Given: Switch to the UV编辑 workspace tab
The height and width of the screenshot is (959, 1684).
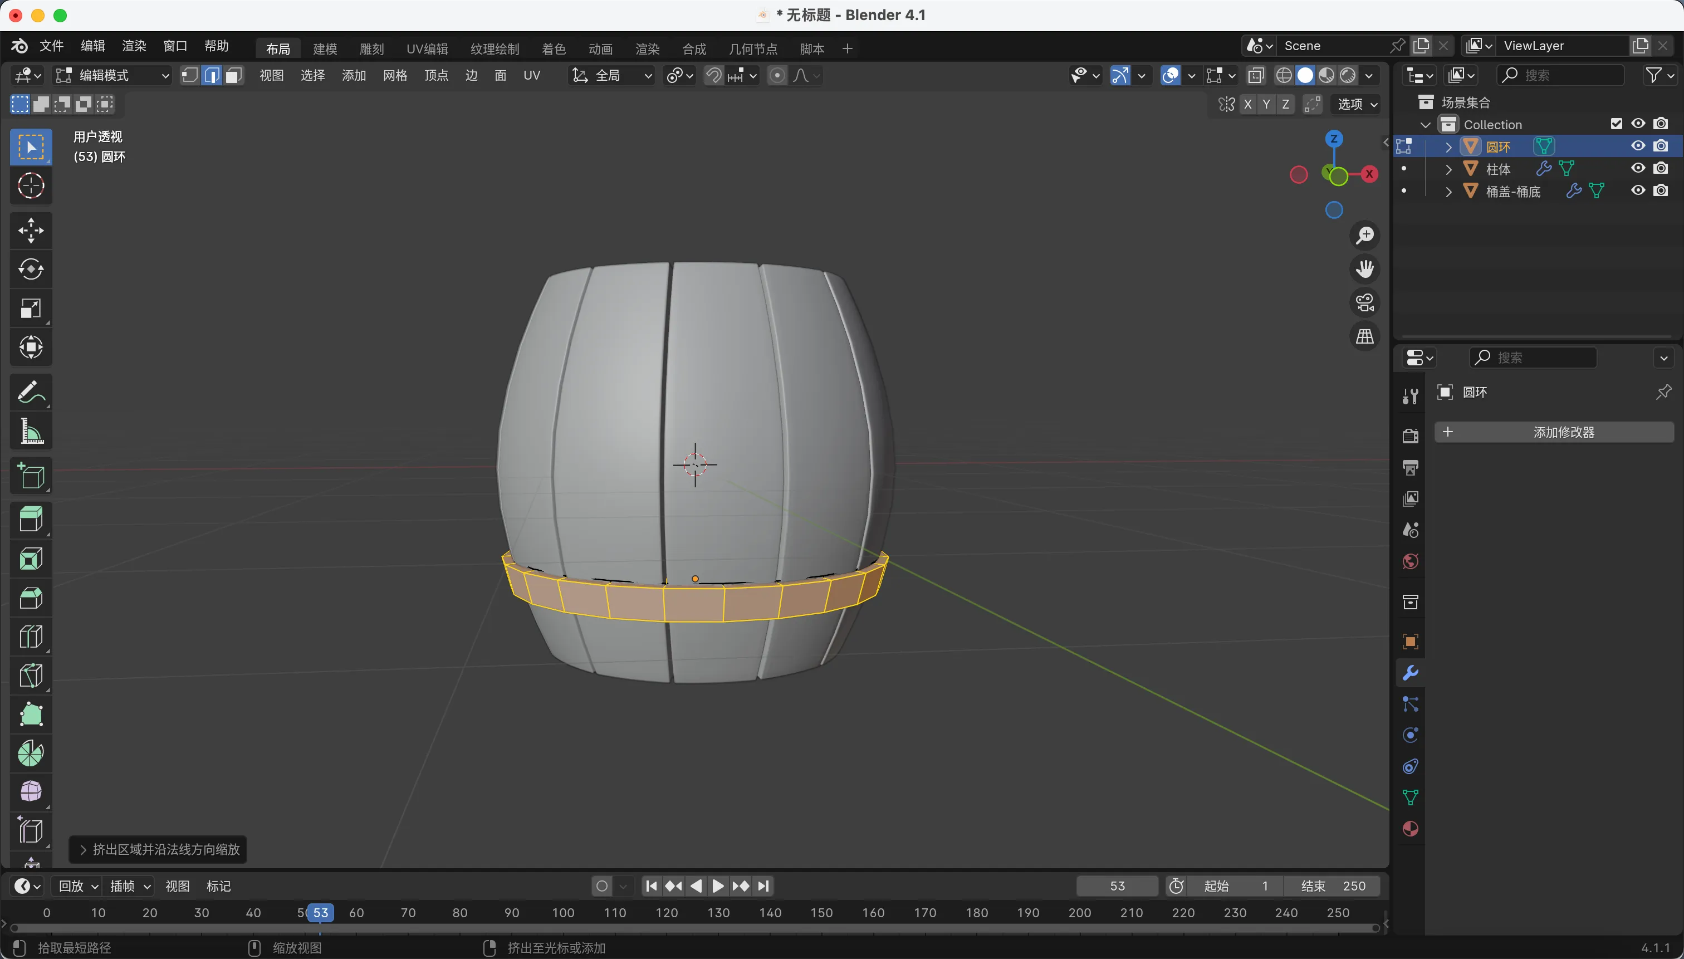Looking at the screenshot, I should pos(427,49).
